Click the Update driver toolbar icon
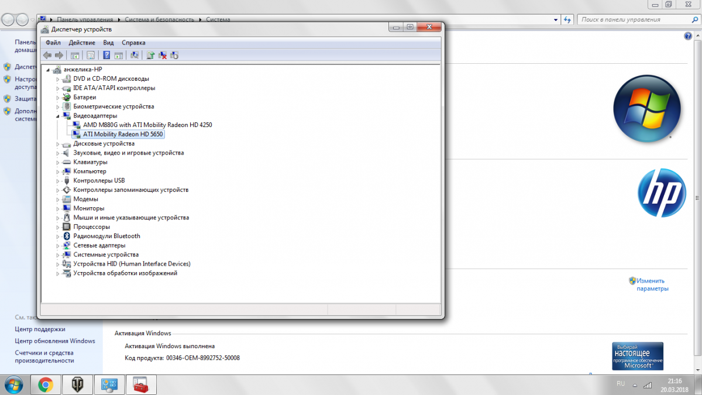 [150, 55]
